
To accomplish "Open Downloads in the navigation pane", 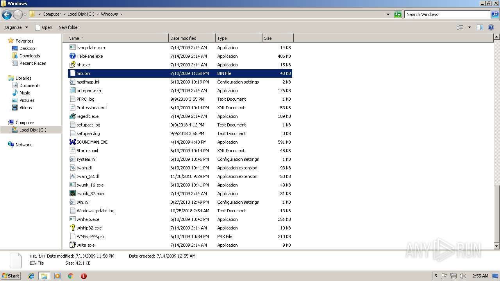I will (x=30, y=56).
